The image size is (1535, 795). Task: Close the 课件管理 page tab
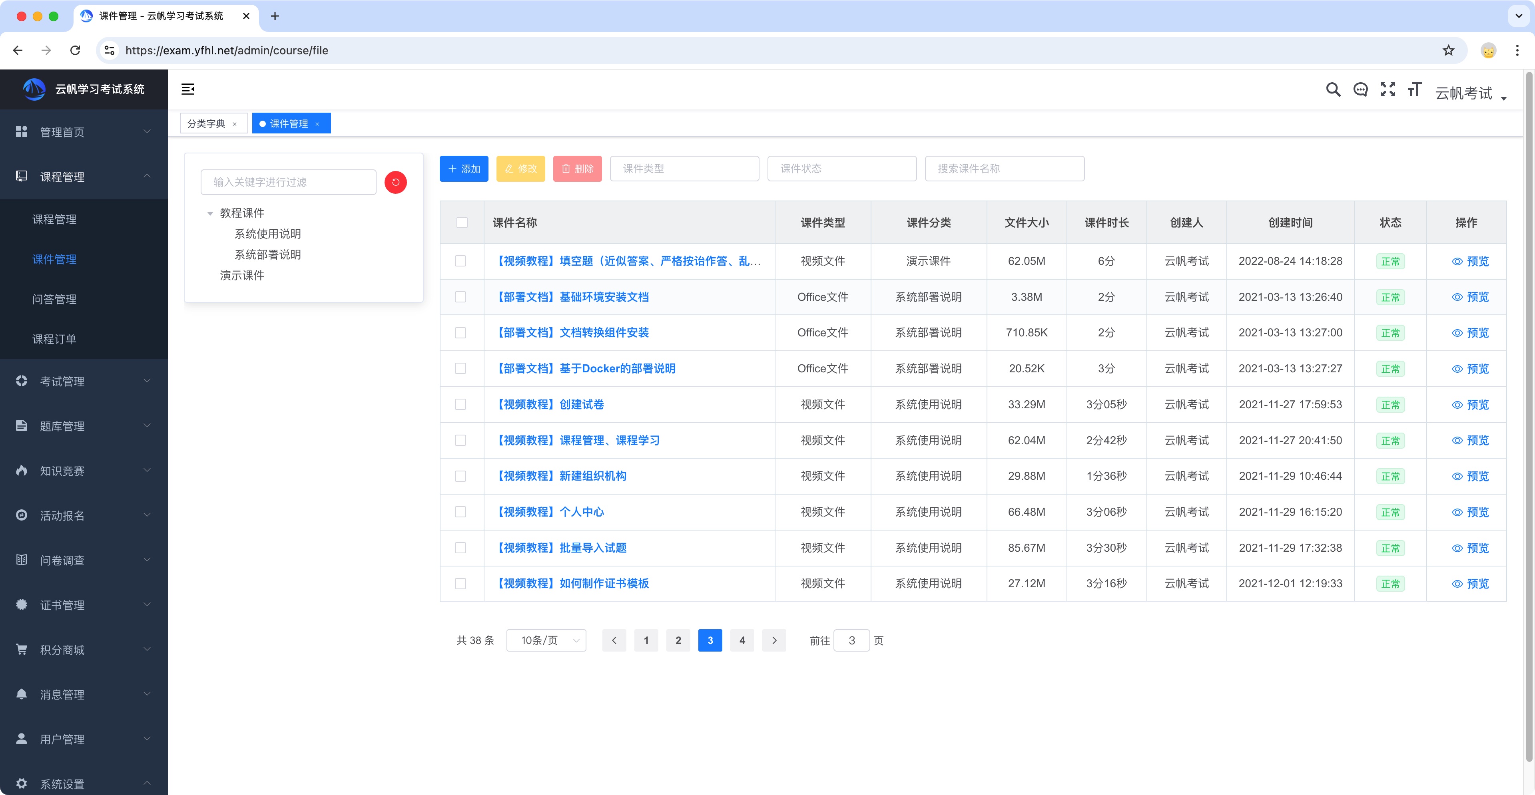pos(318,124)
